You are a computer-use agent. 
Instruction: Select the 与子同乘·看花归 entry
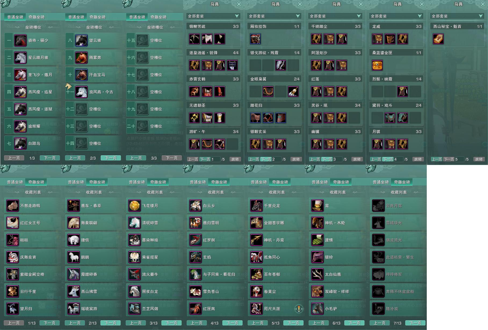tap(215, 274)
